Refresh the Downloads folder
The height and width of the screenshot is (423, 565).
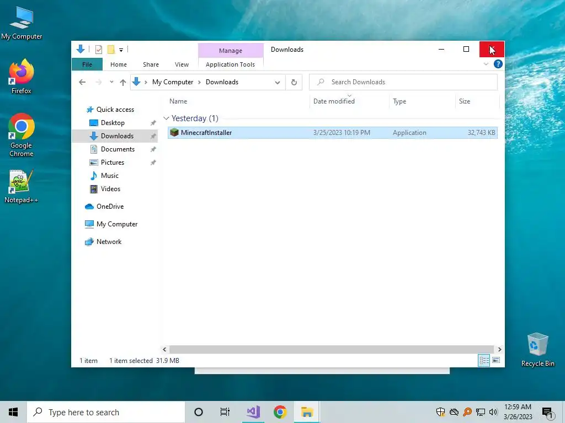[x=294, y=83]
